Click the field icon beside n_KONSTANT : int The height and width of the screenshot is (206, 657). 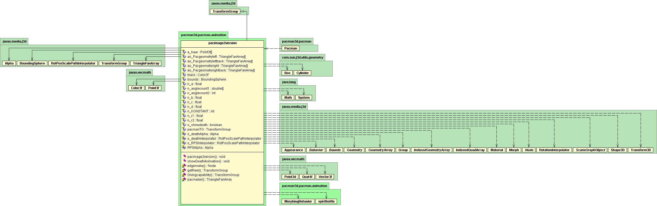point(184,111)
